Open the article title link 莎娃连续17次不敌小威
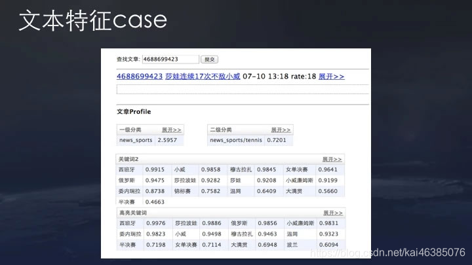Image resolution: width=472 pixels, height=265 pixels. pyautogui.click(x=203, y=77)
